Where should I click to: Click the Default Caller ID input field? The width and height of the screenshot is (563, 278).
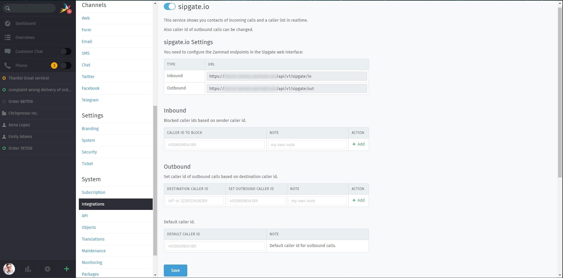pos(215,246)
